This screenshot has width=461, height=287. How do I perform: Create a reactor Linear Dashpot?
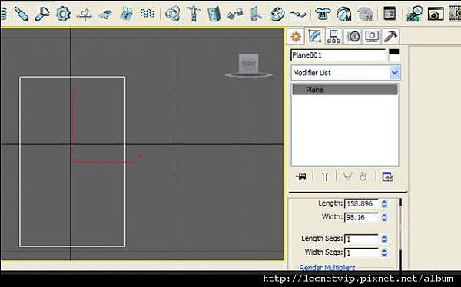[22, 14]
